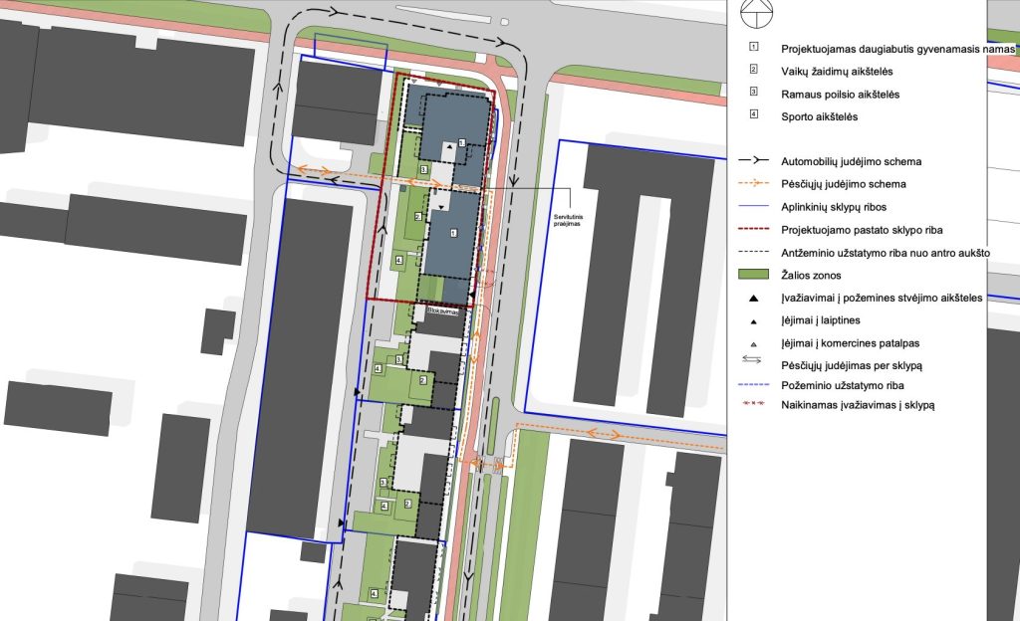
Task: Click the orange Pėsčiųjų judėjimo schema dashed symbol
Action: pyautogui.click(x=752, y=184)
